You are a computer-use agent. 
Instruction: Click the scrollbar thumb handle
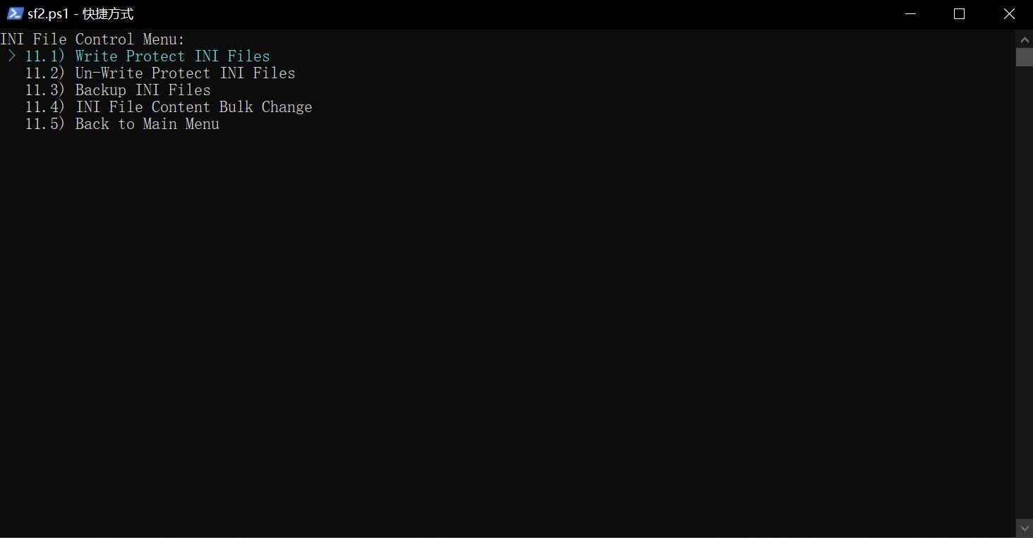coord(1024,57)
